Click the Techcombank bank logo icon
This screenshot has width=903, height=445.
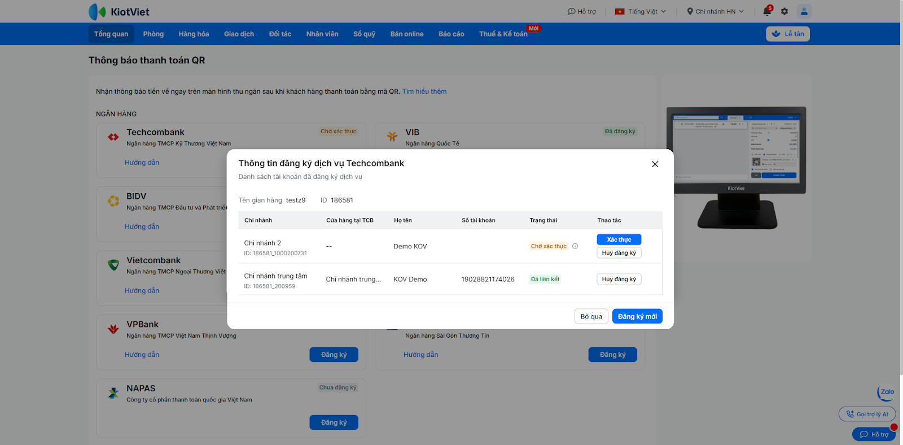click(x=113, y=137)
